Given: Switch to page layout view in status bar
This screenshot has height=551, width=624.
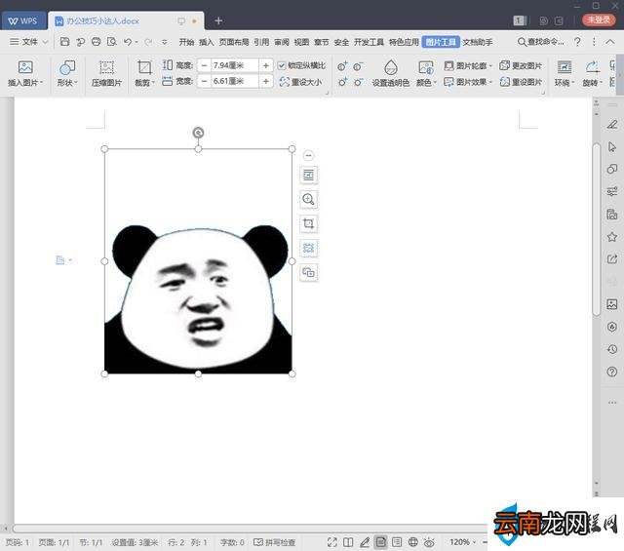Looking at the screenshot, I should [381, 542].
